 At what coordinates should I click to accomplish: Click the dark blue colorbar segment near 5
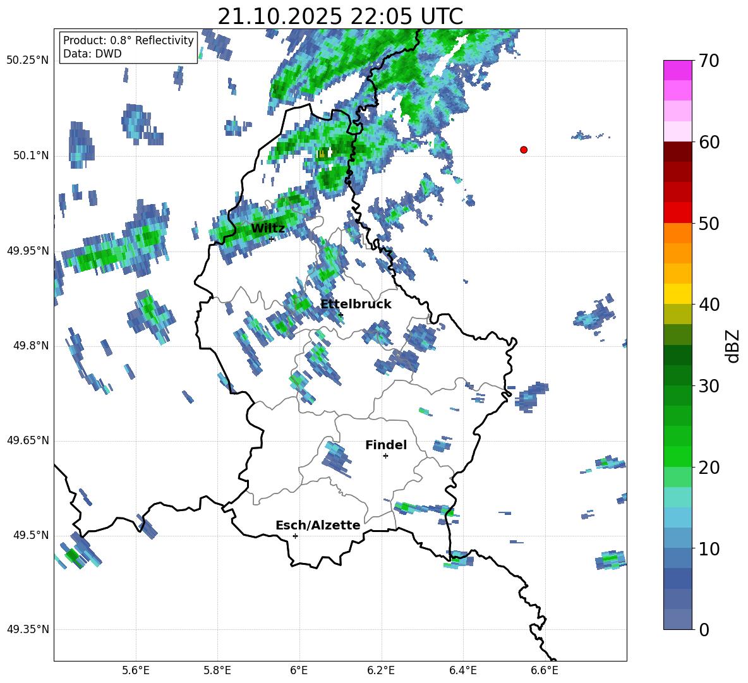click(x=678, y=578)
